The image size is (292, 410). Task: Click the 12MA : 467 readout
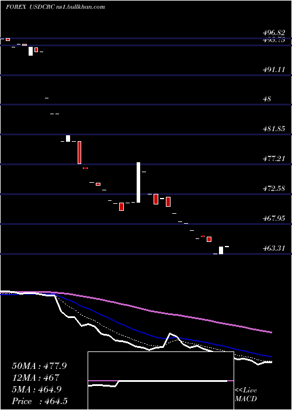coord(36,378)
